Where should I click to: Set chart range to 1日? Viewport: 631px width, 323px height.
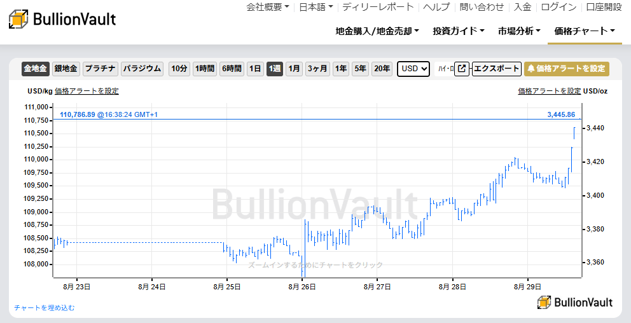click(x=255, y=69)
